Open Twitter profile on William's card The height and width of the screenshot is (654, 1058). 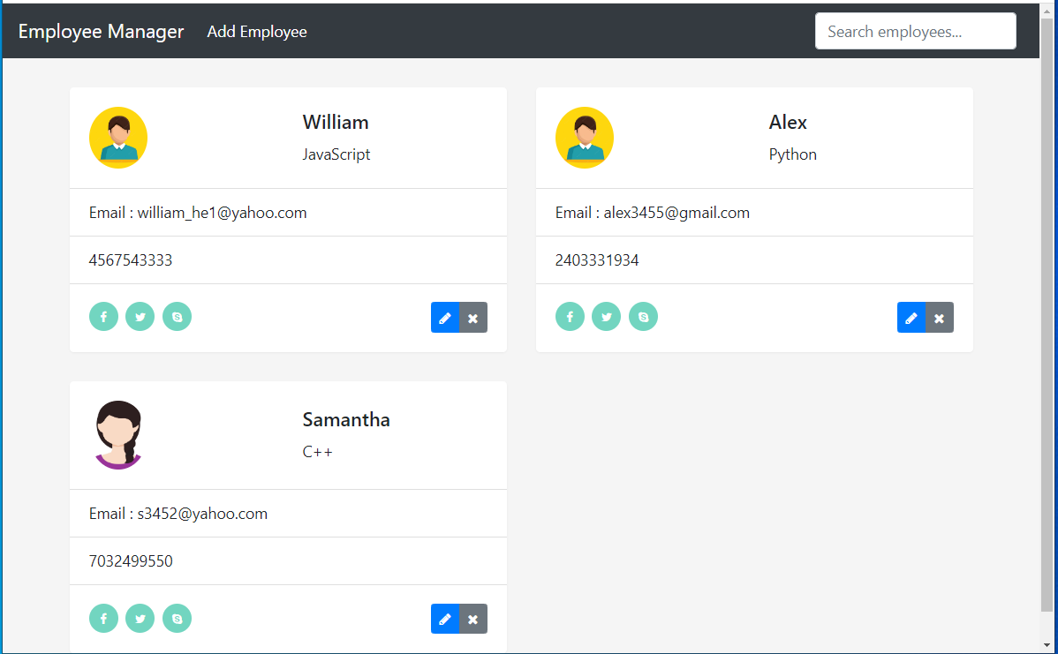140,316
